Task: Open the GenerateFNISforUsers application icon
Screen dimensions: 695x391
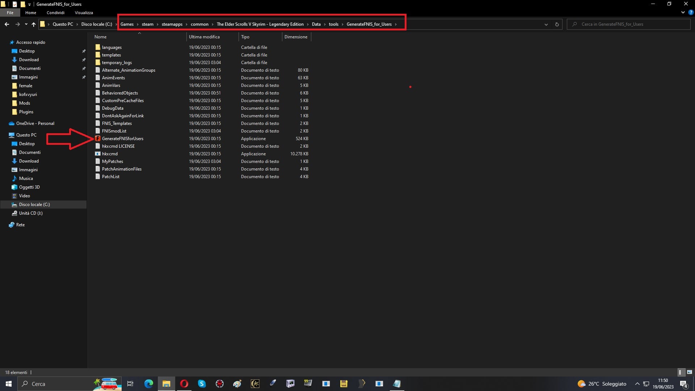Action: pyautogui.click(x=98, y=139)
